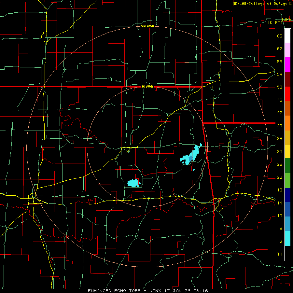Pick the bright orange legend swatch

pyautogui.click(x=287, y=123)
